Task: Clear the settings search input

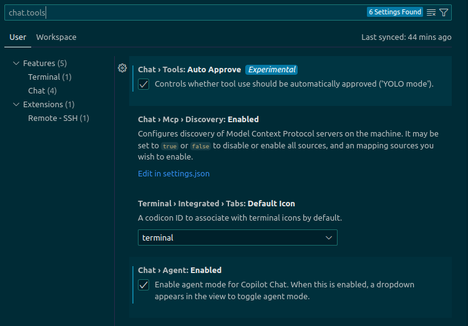Action: click(x=431, y=12)
